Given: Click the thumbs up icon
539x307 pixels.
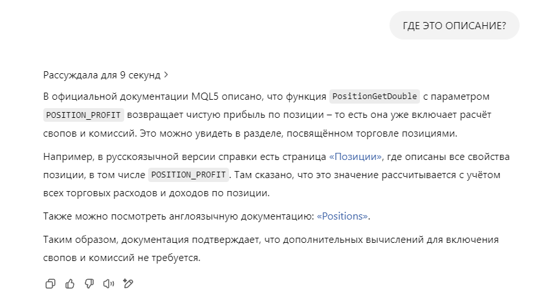Looking at the screenshot, I should click(x=70, y=284).
